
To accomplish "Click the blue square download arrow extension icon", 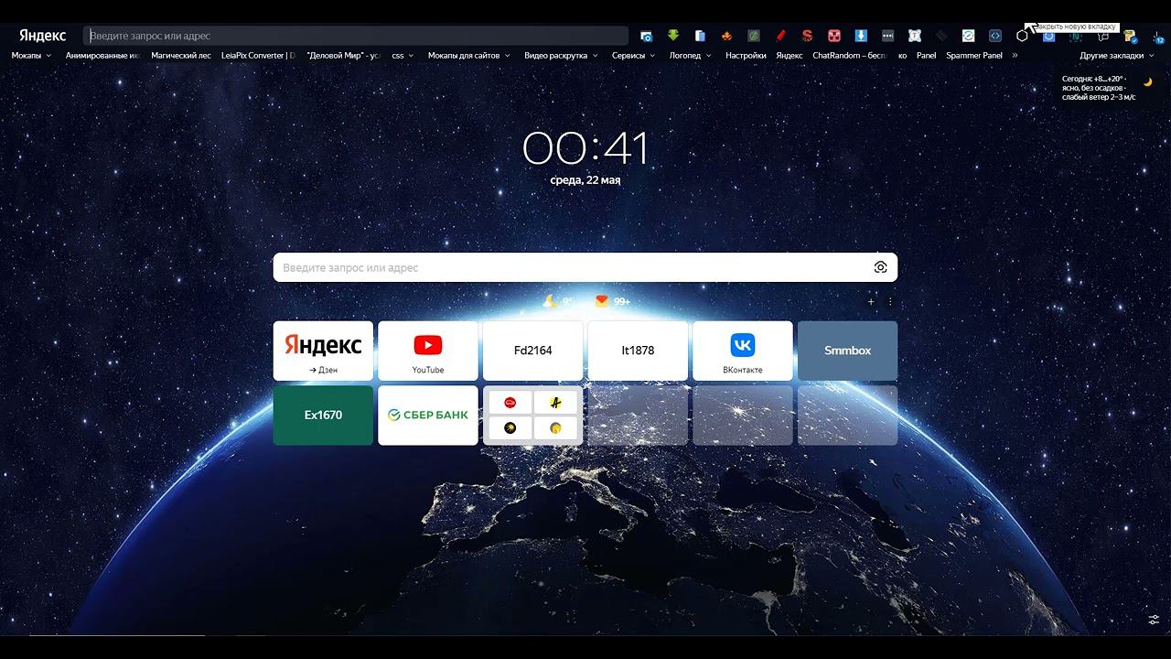I will tap(861, 36).
